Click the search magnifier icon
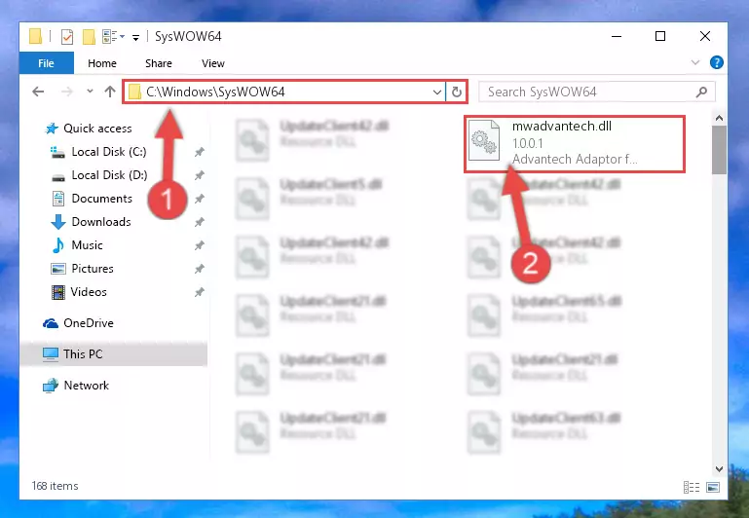 [701, 92]
